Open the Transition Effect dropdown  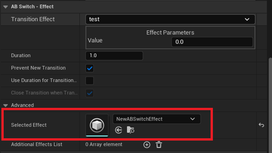170,19
